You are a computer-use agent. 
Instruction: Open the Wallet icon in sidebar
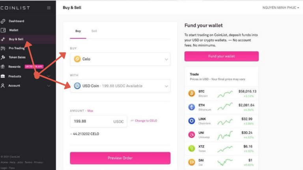click(x=3, y=30)
